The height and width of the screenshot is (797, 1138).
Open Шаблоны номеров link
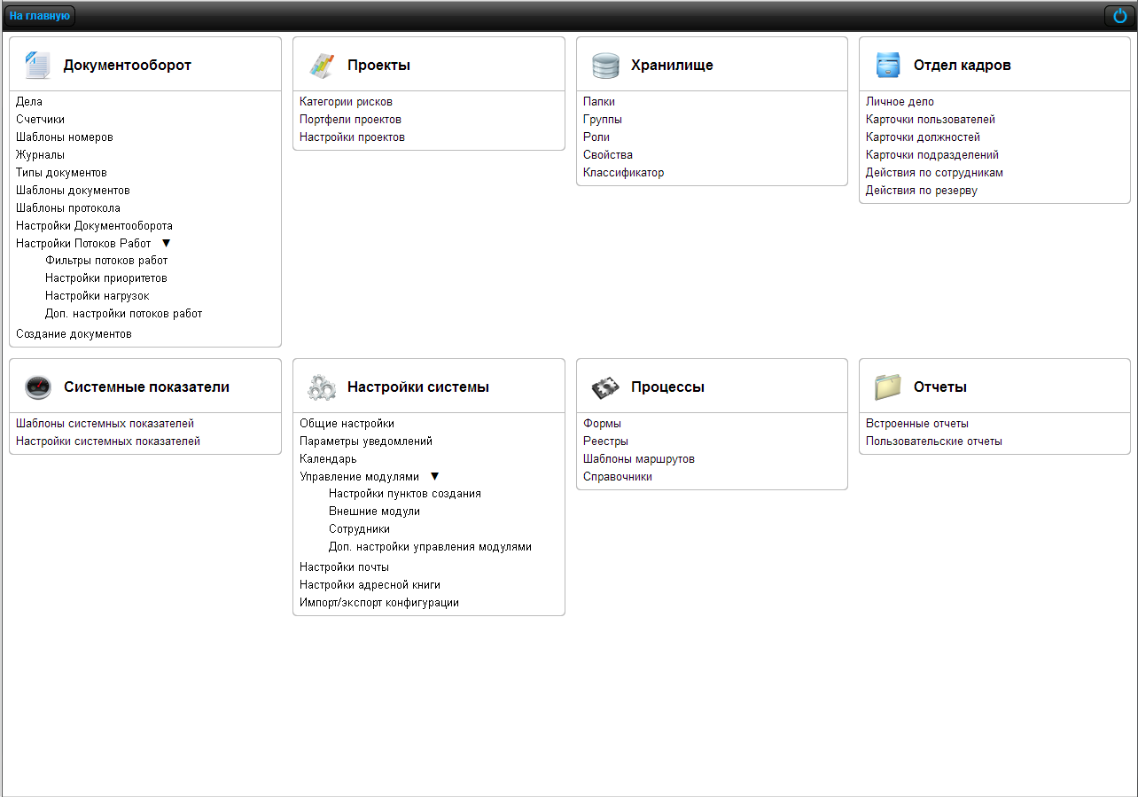pos(65,137)
